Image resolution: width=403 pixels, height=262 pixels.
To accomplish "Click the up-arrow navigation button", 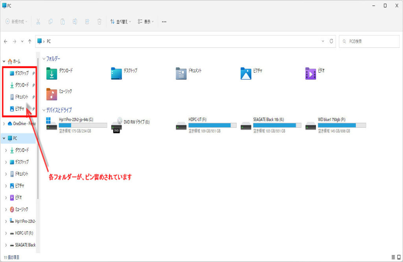I will [30, 41].
